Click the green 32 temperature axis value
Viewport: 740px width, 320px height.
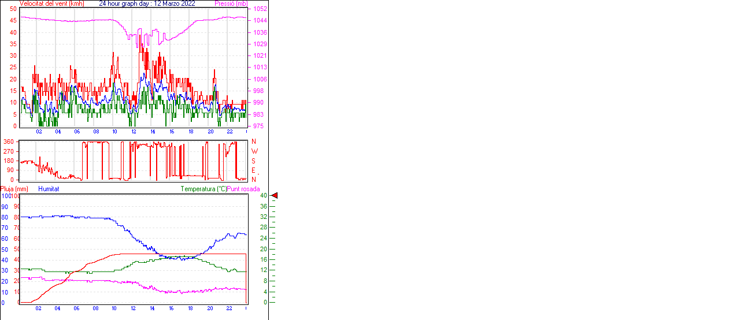(264, 217)
